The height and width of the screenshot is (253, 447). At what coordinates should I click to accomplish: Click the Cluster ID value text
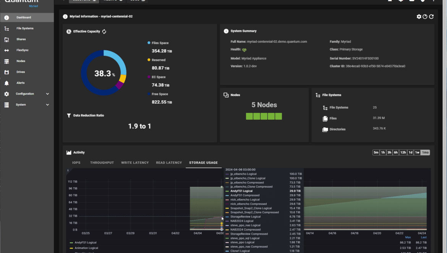(376, 66)
